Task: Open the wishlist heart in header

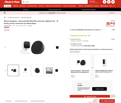Action: (109, 2)
